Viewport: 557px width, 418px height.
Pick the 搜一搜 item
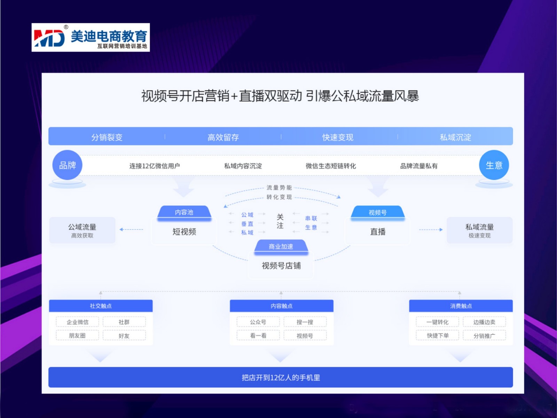pos(305,322)
